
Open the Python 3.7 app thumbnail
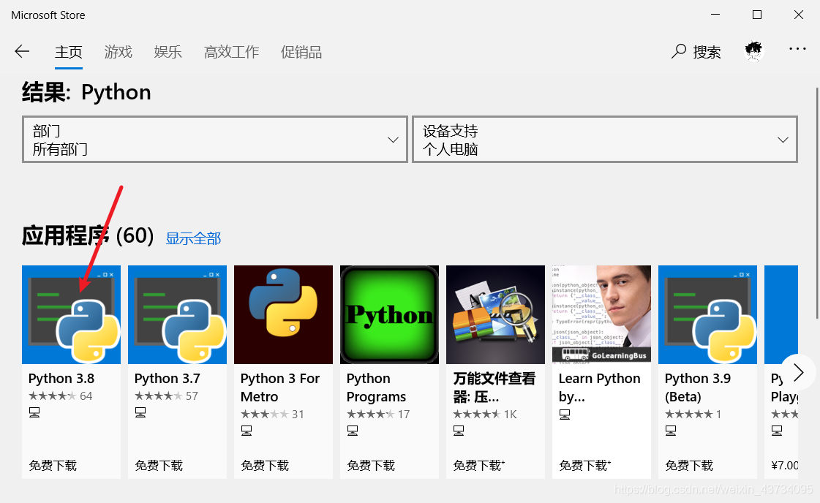click(177, 315)
